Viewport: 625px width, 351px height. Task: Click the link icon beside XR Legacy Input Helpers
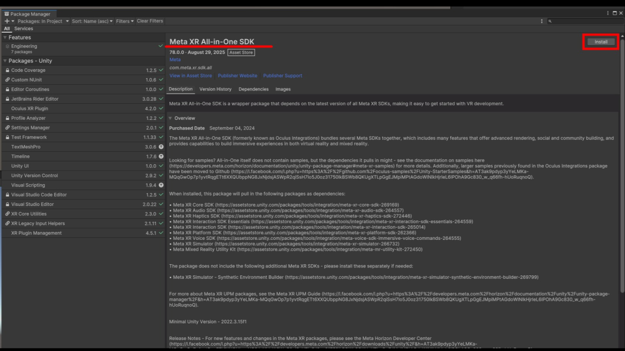pyautogui.click(x=7, y=223)
